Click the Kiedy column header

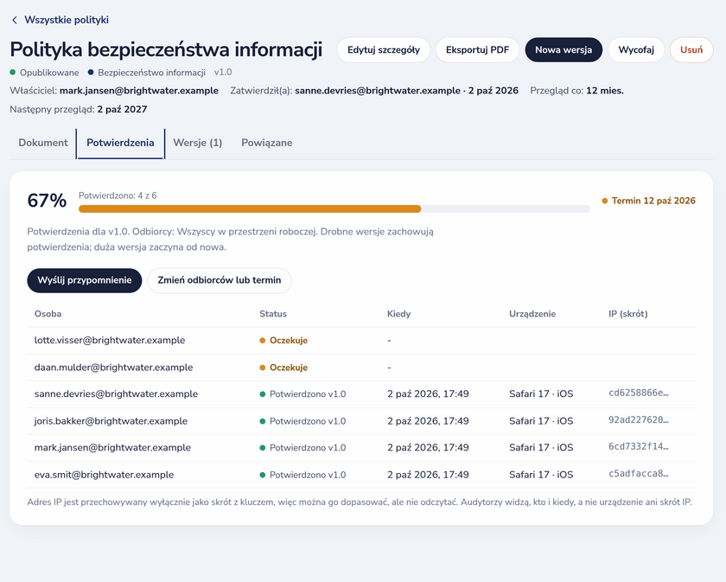tap(398, 314)
